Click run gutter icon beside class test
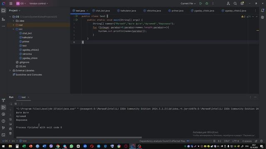 pos(76,16)
